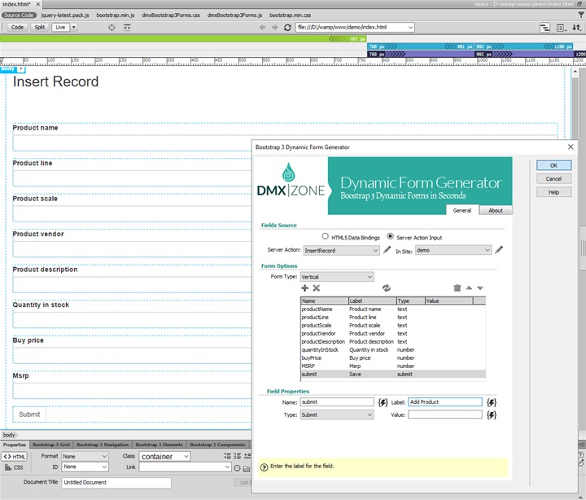Screen dimensions: 586x500
Task: Select Server Action Input radio button
Action: [x=390, y=236]
